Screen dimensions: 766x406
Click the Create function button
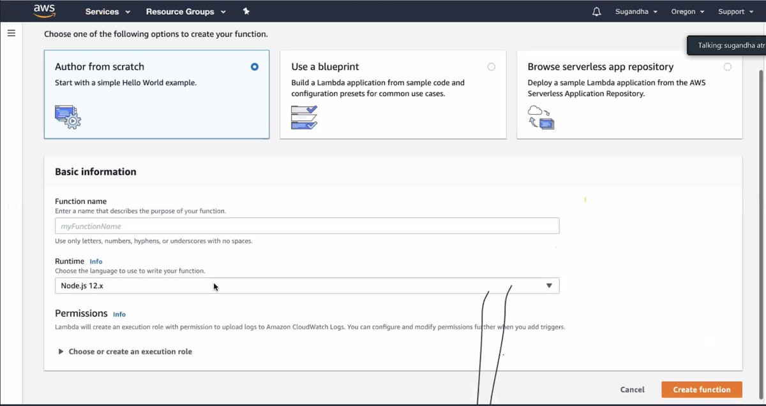702,389
